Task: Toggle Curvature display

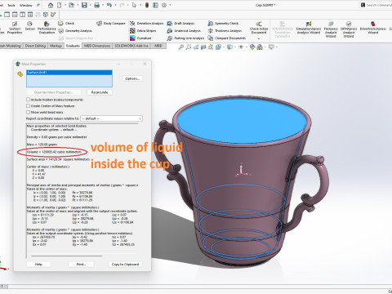Action: [x=140, y=38]
